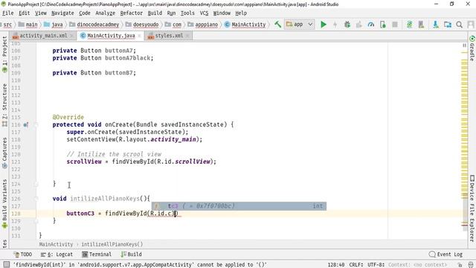Open the run configuration 'app' dropdown
The height and width of the screenshot is (268, 476).
click(299, 25)
